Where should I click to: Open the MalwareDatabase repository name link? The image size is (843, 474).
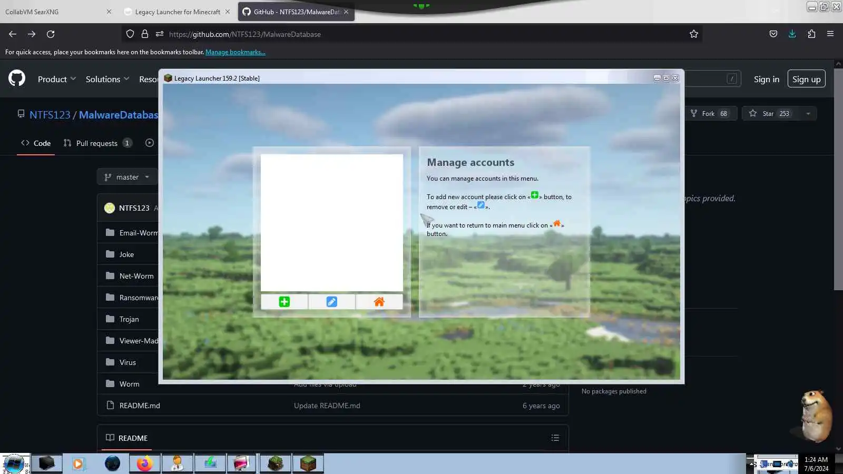119,115
